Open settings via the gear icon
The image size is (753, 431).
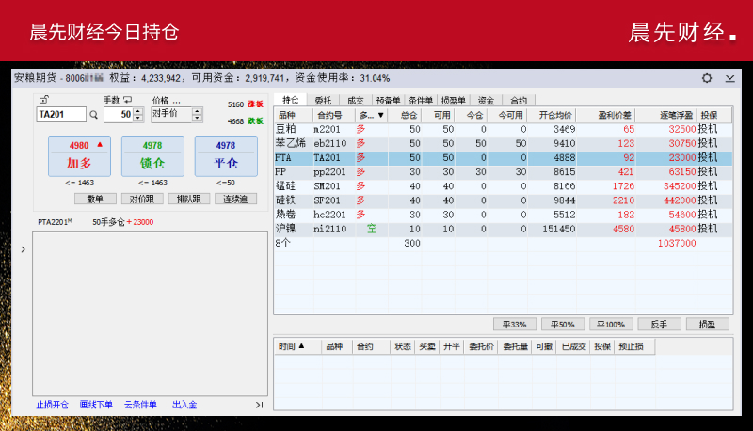tap(707, 78)
